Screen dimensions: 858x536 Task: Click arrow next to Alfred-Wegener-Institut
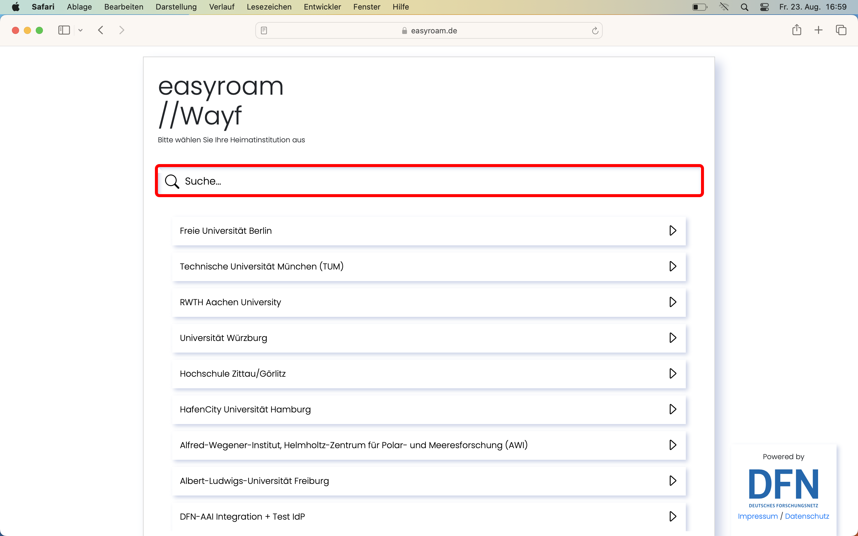tap(673, 445)
